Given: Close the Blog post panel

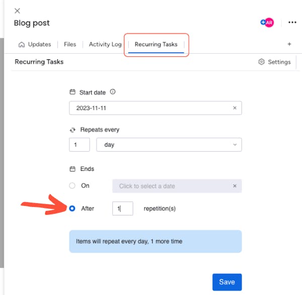Looking at the screenshot, I should click(x=18, y=11).
